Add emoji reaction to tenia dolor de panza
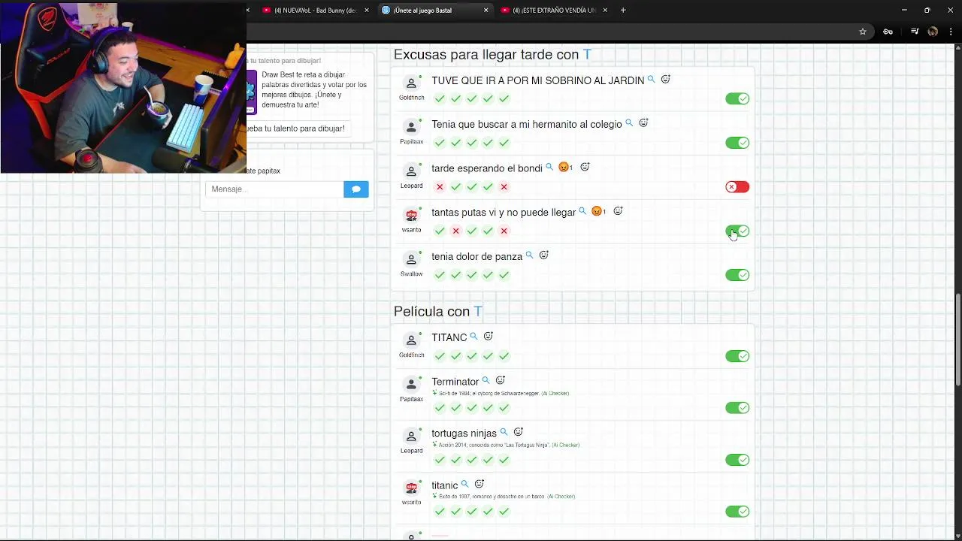 click(x=543, y=255)
